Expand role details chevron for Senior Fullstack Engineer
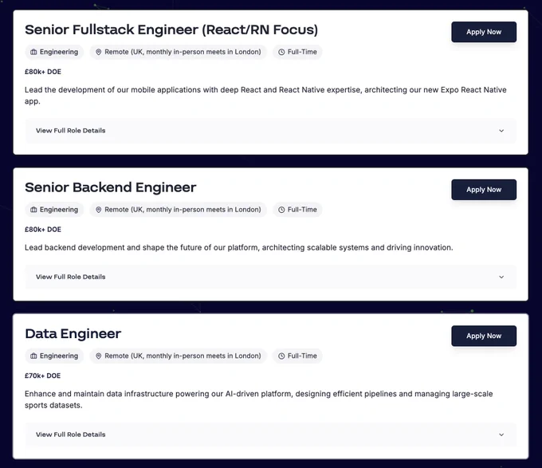The image size is (542, 468). point(501,131)
